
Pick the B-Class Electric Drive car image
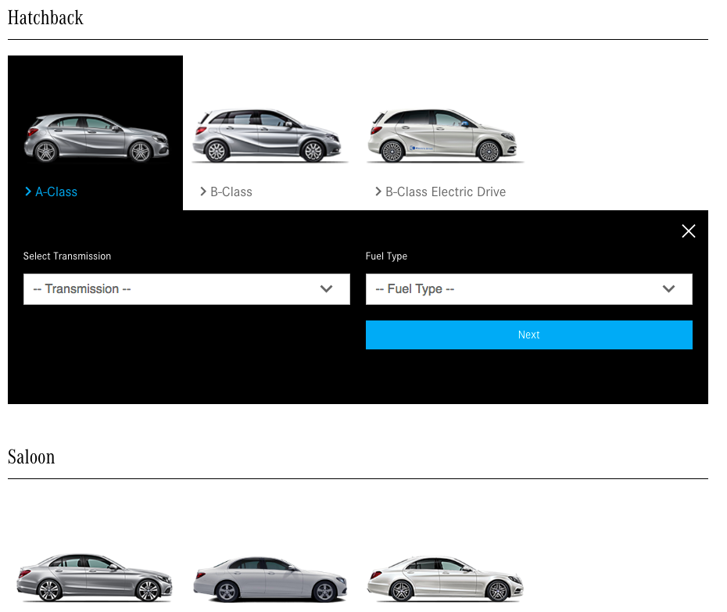click(444, 136)
